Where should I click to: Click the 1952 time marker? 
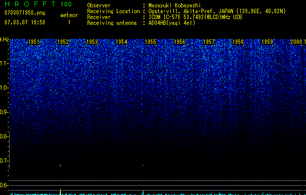point(63,42)
